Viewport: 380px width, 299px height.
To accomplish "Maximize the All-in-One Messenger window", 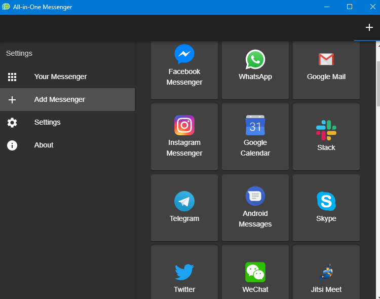I will click(x=350, y=7).
